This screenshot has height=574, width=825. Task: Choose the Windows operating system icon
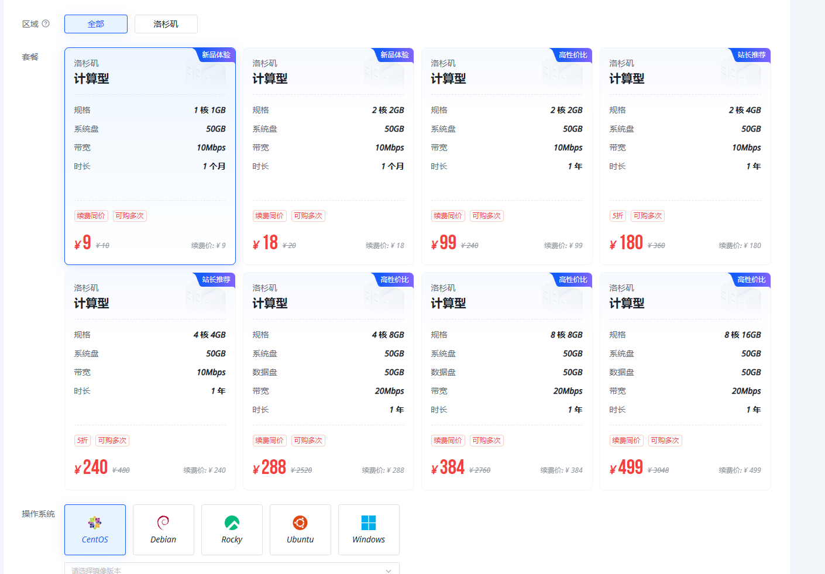[x=369, y=523]
